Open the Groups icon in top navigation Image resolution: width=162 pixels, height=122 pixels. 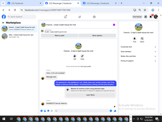pos(94,17)
